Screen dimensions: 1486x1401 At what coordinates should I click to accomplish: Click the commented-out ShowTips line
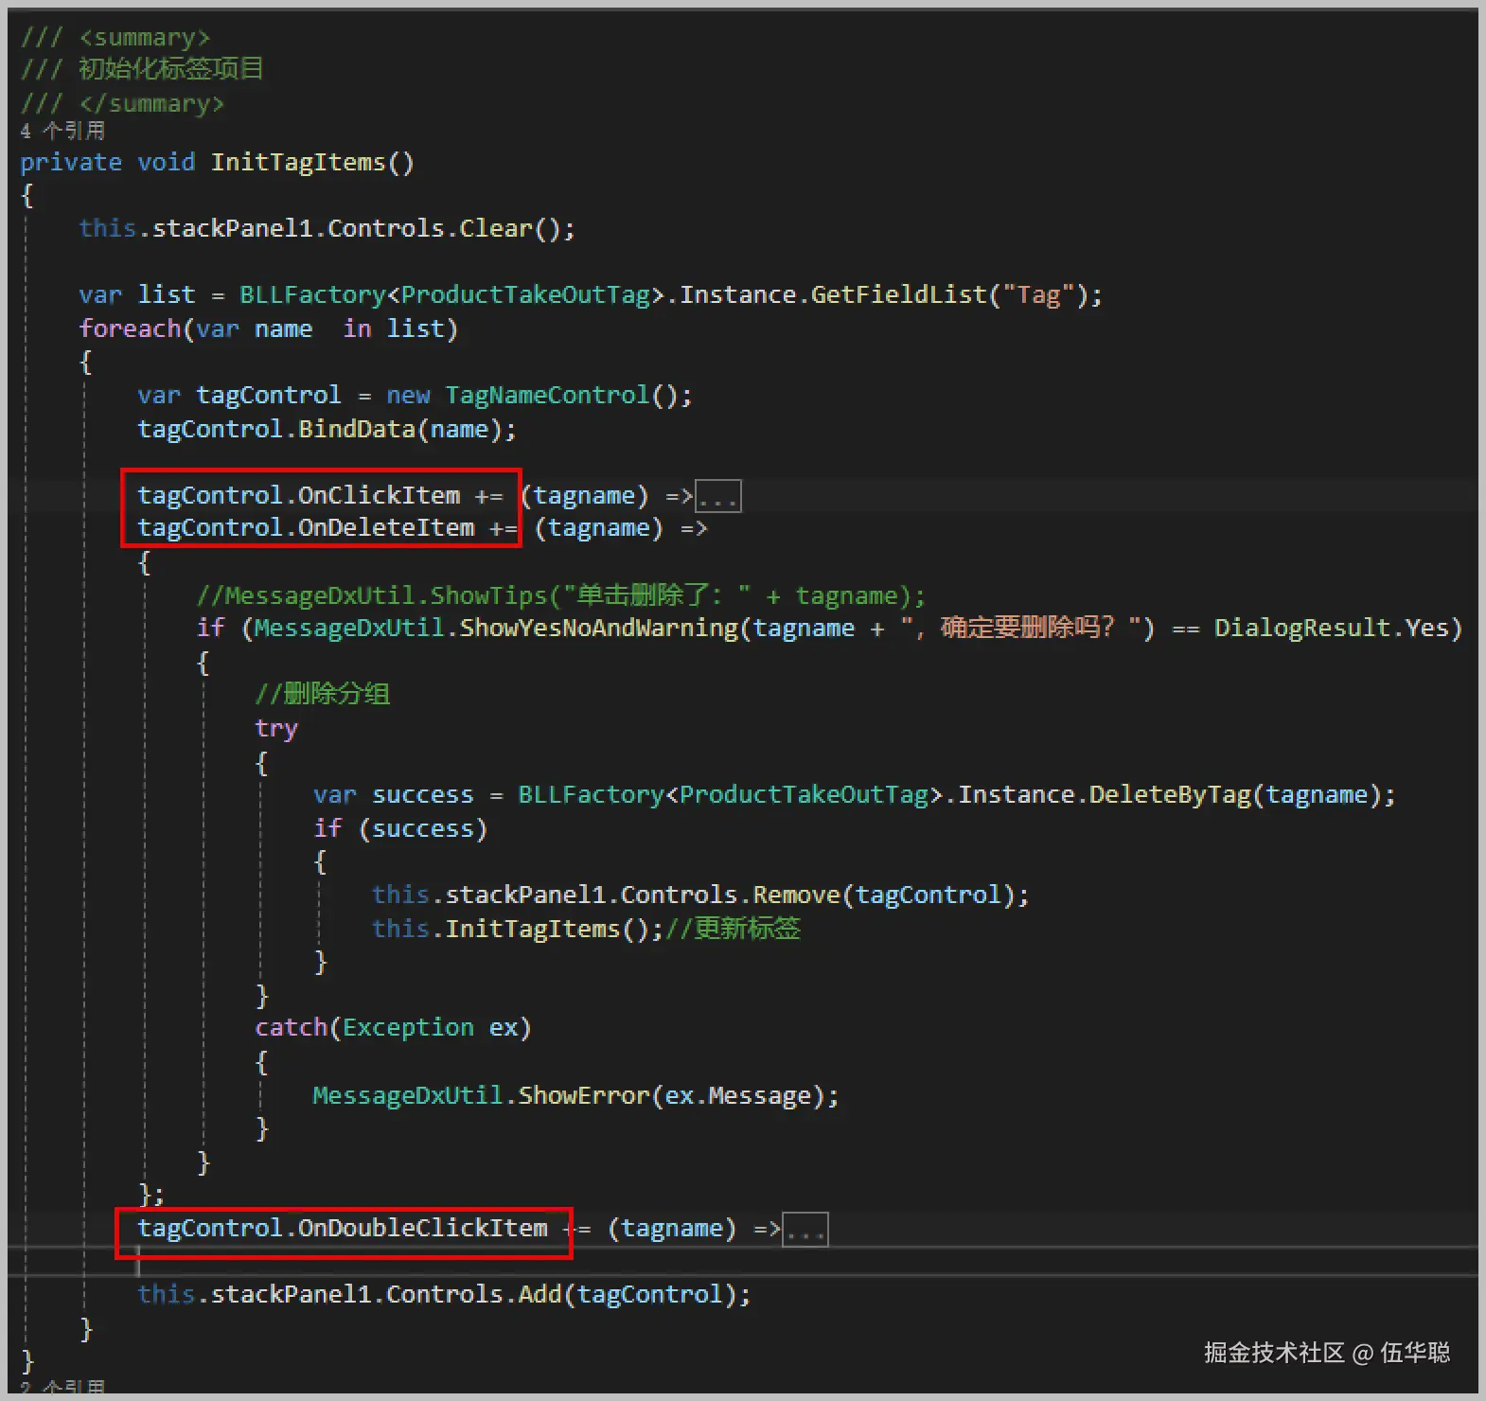coord(560,595)
